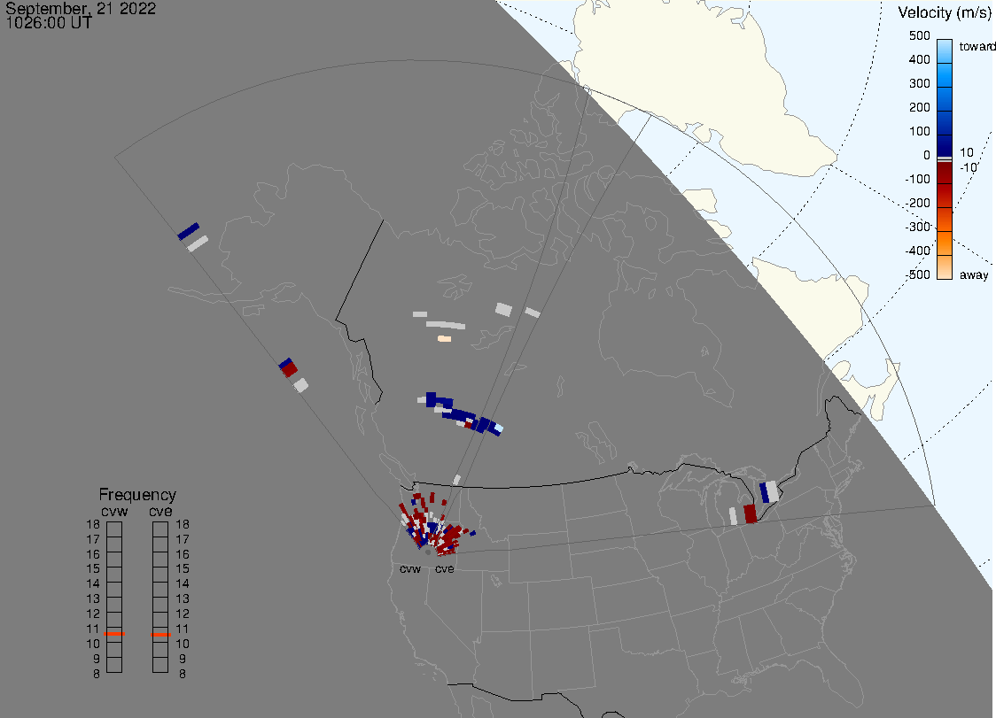Click the red frequency marker on the cve bar

(x=160, y=635)
